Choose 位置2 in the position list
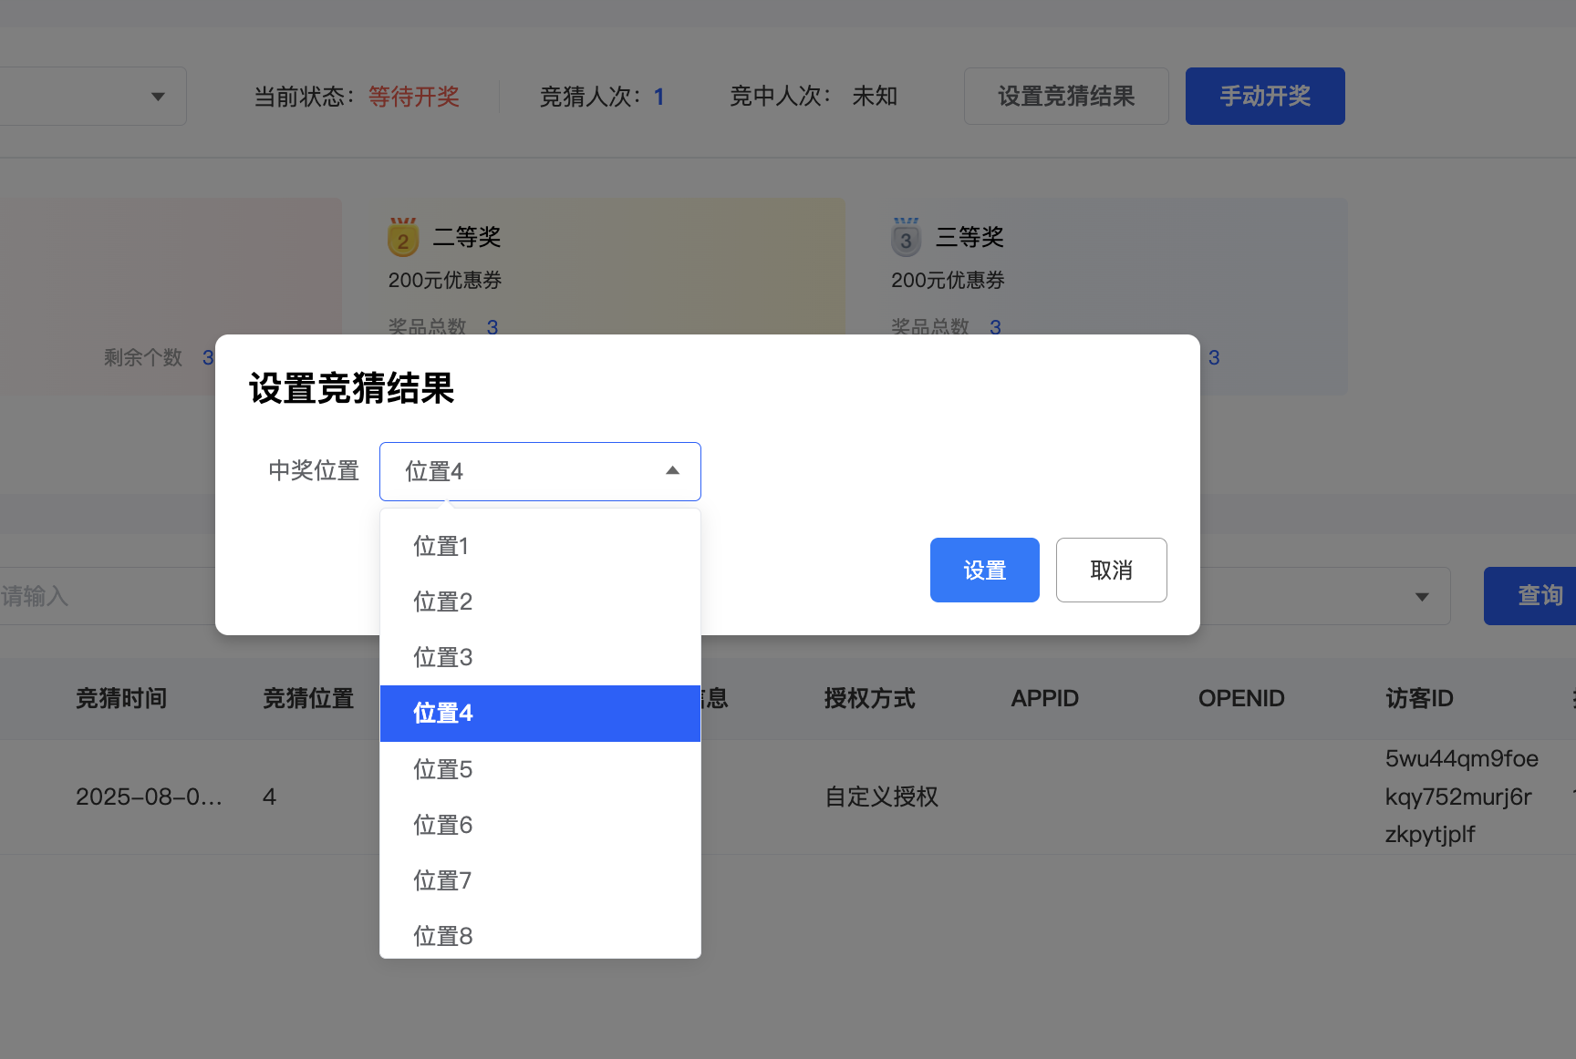Viewport: 1576px width, 1059px height. (x=442, y=601)
